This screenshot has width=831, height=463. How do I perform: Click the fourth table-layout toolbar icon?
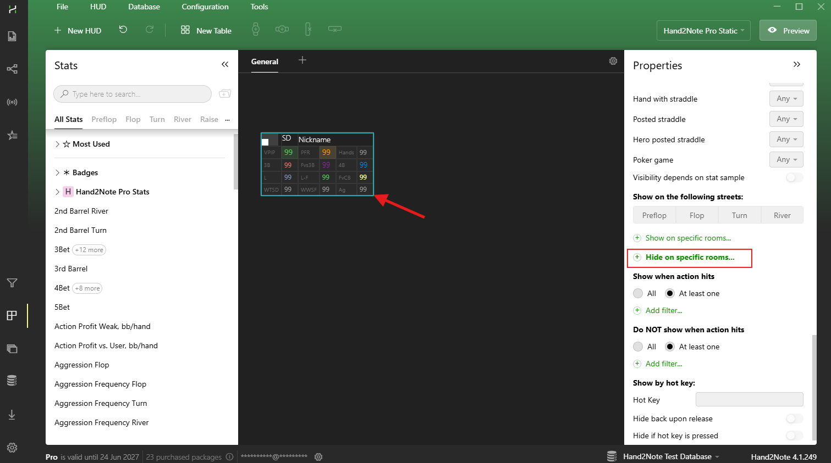pos(335,29)
